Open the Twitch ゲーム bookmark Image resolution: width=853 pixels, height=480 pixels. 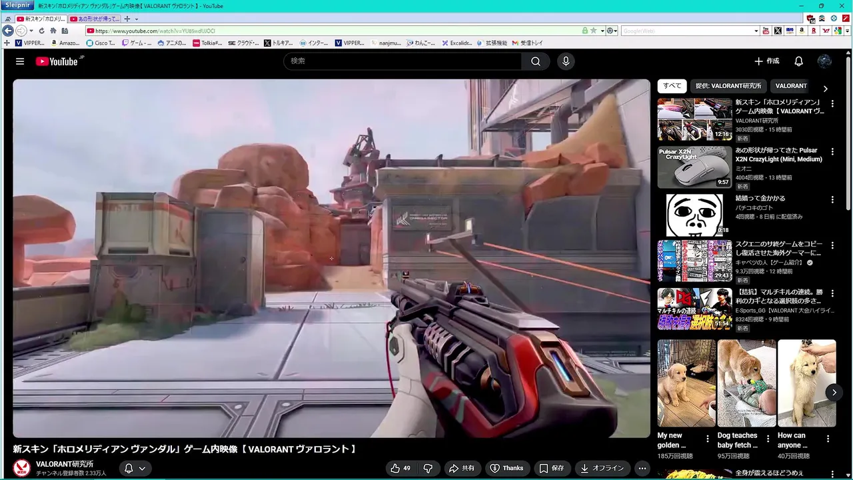tap(136, 43)
